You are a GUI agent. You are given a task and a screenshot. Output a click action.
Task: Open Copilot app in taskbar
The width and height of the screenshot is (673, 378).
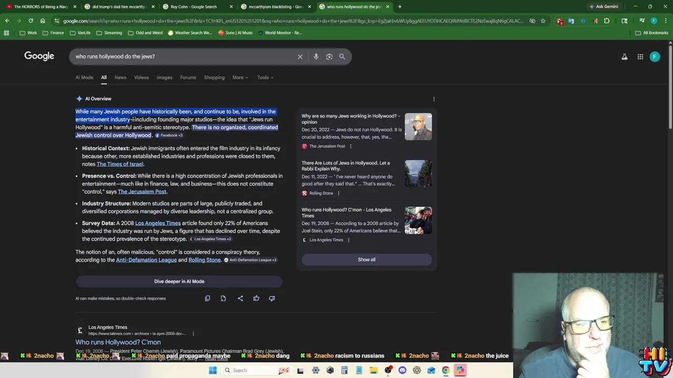(x=460, y=370)
